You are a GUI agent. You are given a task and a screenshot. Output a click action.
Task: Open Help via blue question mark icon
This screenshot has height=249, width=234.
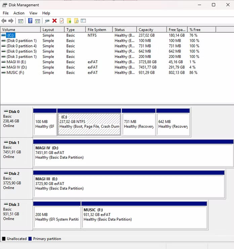pyautogui.click(x=30, y=21)
